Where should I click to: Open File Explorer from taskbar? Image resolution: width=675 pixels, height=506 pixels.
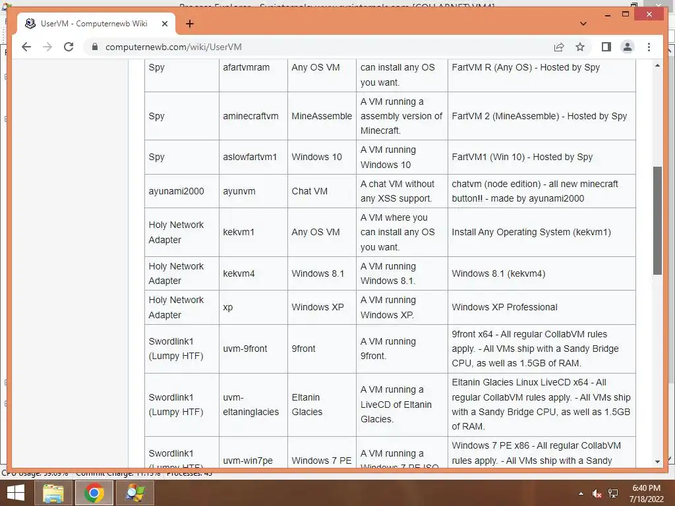53,493
